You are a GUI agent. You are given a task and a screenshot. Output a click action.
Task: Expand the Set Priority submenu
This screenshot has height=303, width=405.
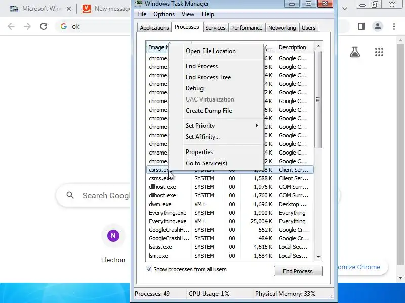(x=223, y=126)
